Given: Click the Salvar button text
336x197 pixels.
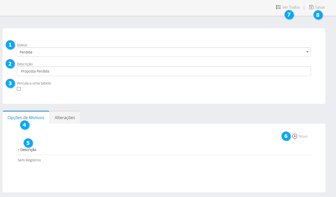Looking at the screenshot, I should [x=320, y=7].
